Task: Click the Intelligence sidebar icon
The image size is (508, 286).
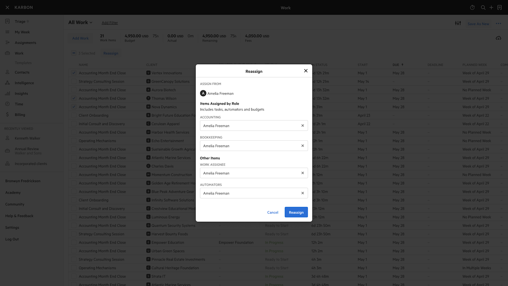Action: tap(7, 83)
